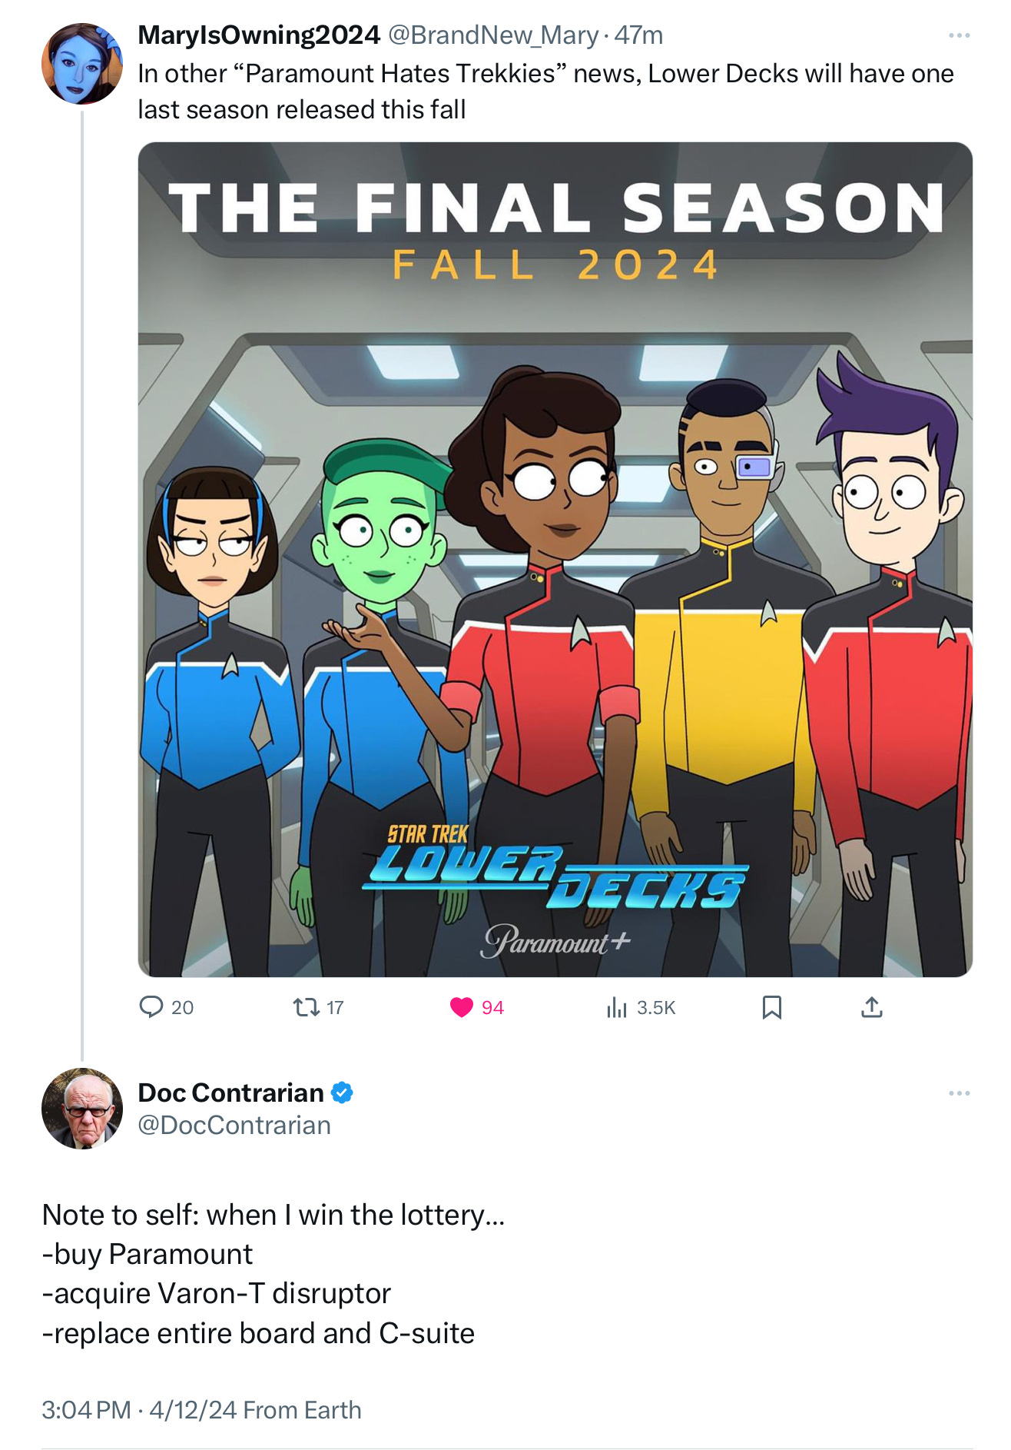Open the @BrandNew_Mary handle link
The image size is (1011, 1450).
[492, 35]
